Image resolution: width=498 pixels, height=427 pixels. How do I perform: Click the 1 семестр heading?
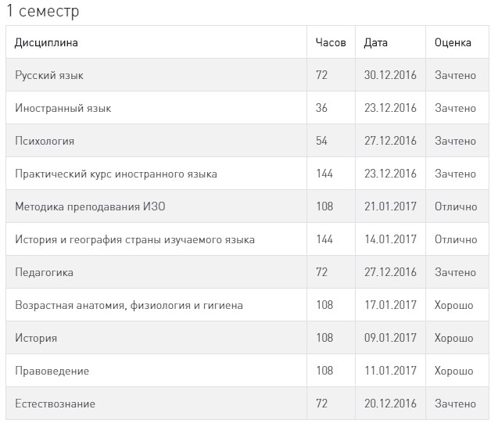click(x=43, y=12)
